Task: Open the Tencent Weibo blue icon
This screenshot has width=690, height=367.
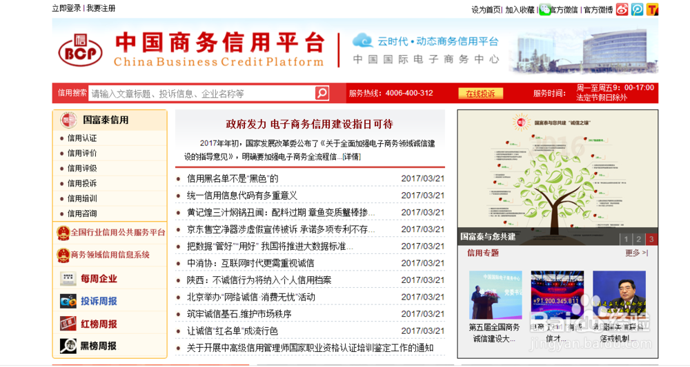Action: (637, 9)
